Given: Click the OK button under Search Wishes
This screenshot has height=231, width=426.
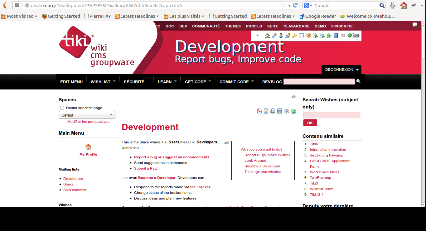Looking at the screenshot, I should pyautogui.click(x=310, y=123).
